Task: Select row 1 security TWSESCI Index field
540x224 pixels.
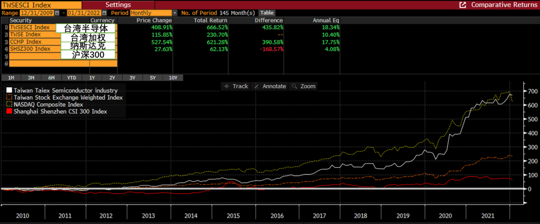Action: [x=32, y=27]
